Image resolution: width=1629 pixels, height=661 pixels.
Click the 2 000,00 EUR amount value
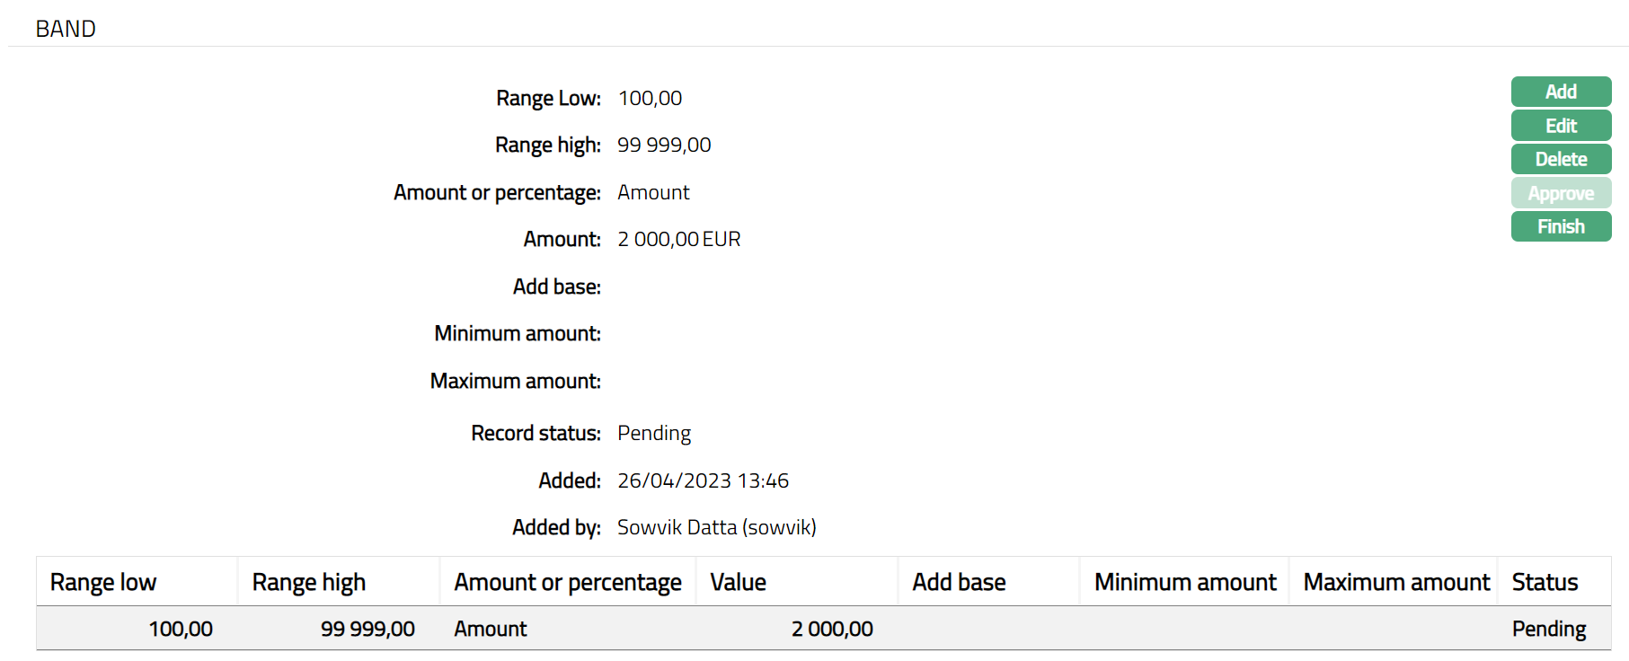[678, 239]
